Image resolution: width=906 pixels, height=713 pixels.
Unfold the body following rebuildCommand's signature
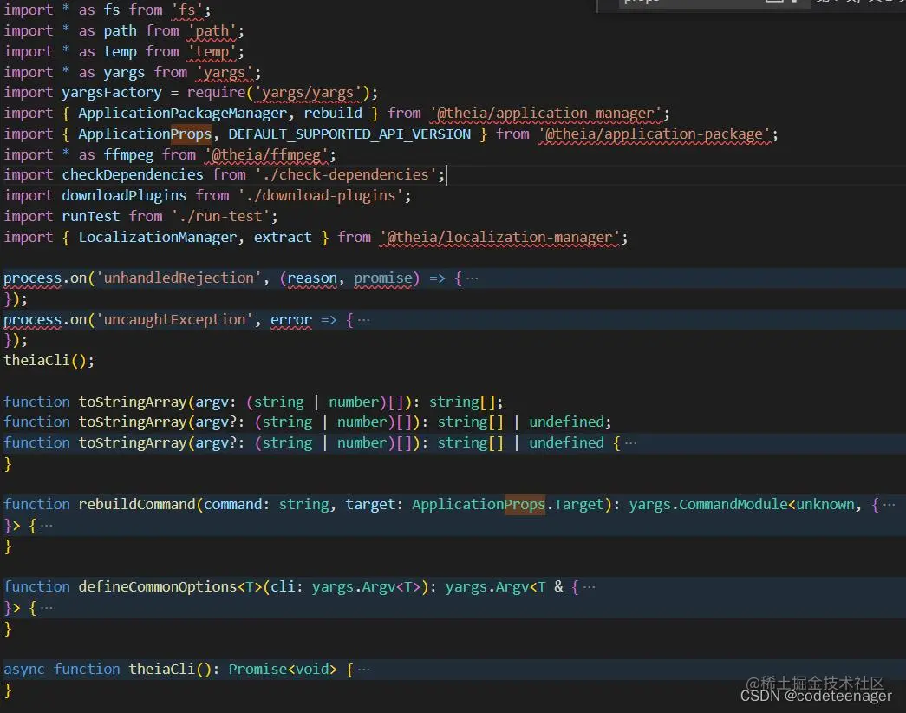point(47,526)
